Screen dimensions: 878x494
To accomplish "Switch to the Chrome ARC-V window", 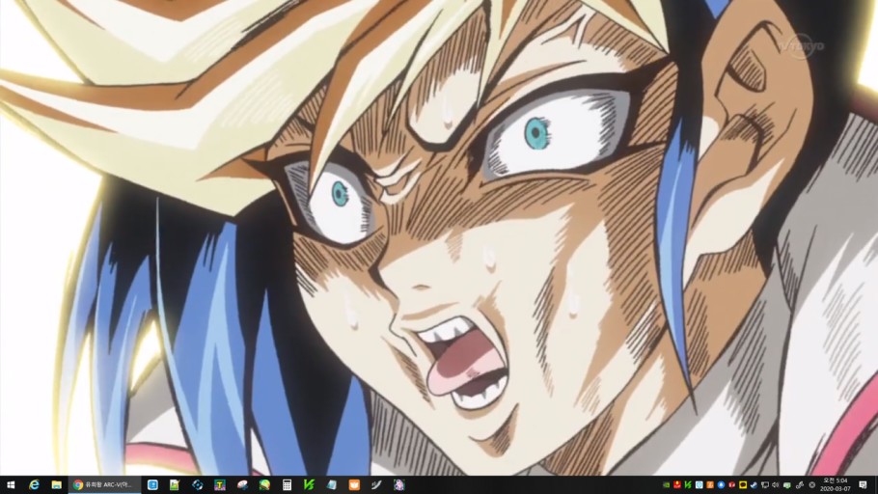I will coord(104,485).
